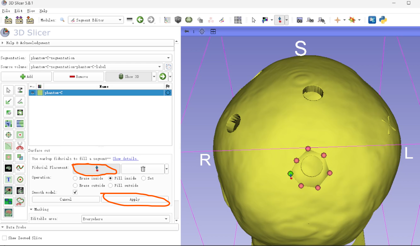Image resolution: width=420 pixels, height=246 pixels.
Task: Select the Surface cut effect icon
Action: [20, 201]
